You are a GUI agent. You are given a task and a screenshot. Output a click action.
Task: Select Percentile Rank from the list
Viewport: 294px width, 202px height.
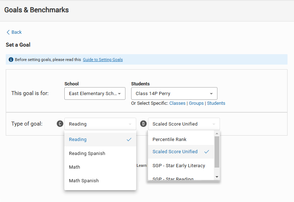(x=170, y=140)
